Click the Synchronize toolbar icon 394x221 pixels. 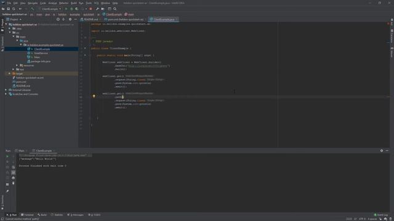[14, 9]
